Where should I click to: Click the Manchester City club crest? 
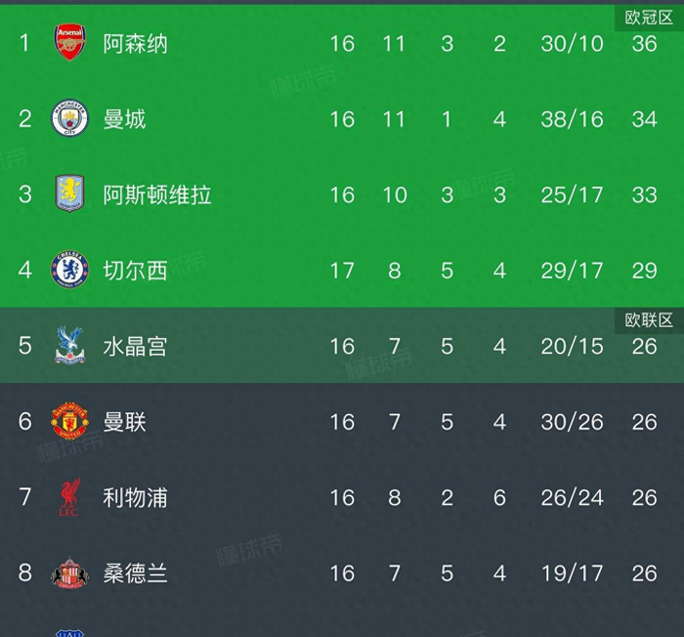point(69,118)
